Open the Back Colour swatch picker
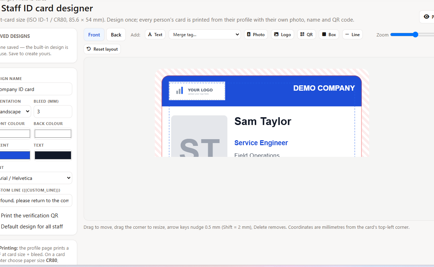 pos(53,133)
